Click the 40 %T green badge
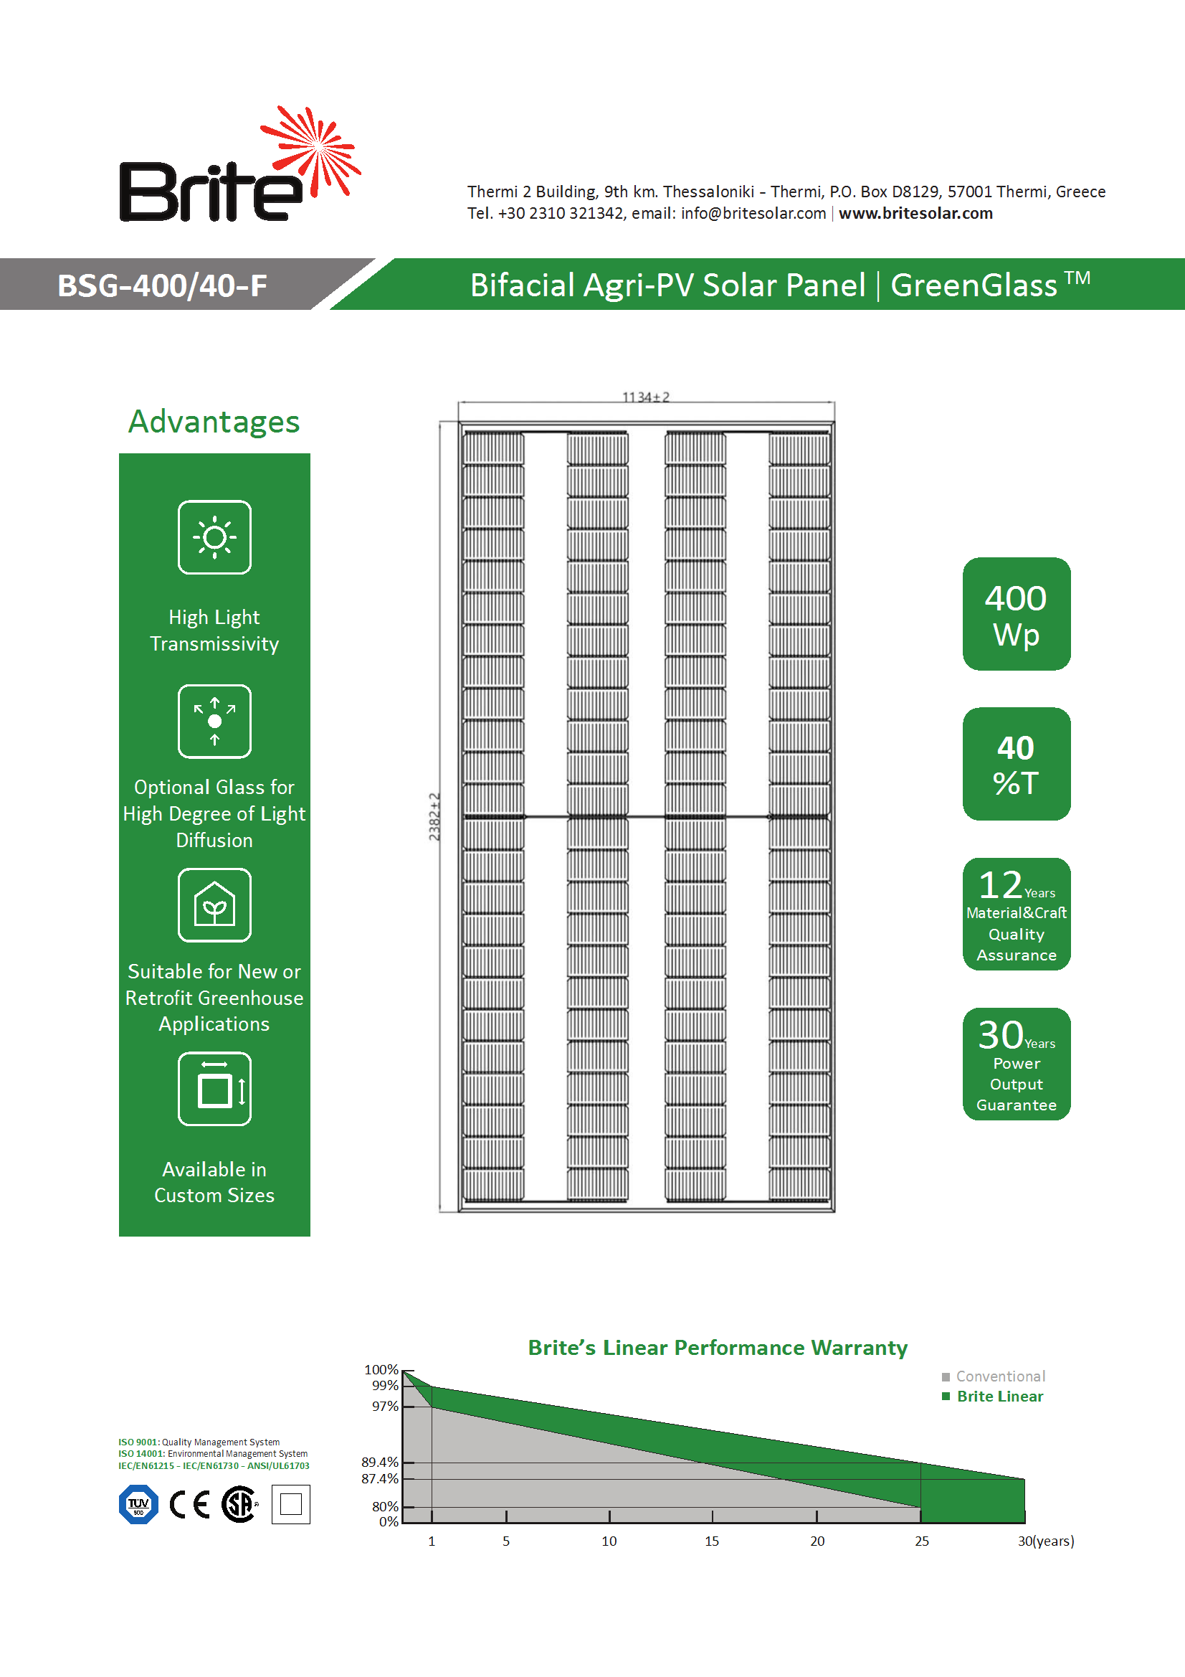 click(x=1017, y=764)
